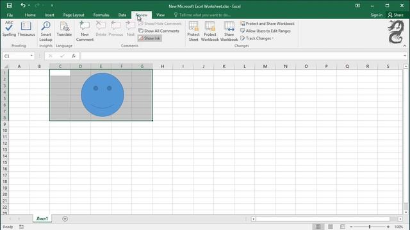Go to the Next comment
410x230 pixels.
tap(130, 29)
